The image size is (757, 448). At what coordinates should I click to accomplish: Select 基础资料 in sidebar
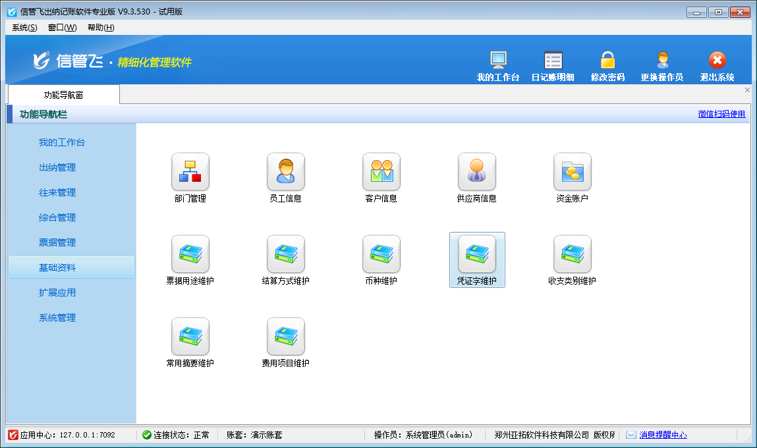click(71, 267)
